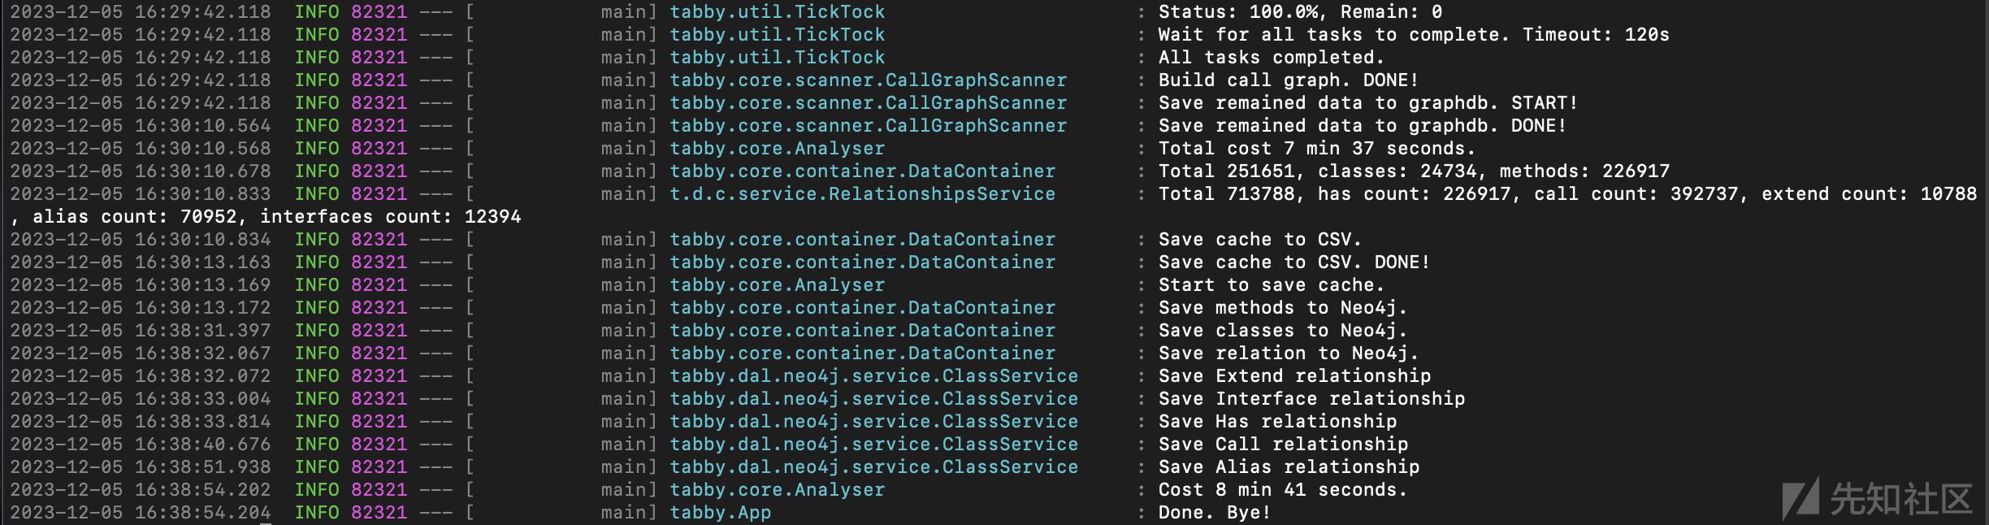Click the "Save Interface relationship" message

tap(1311, 399)
